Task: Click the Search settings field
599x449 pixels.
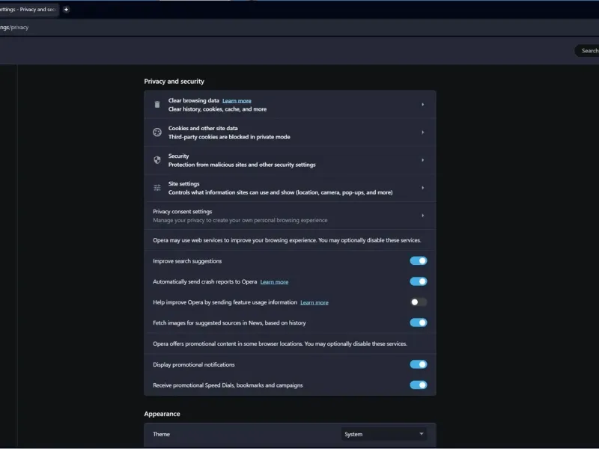Action: coord(587,51)
